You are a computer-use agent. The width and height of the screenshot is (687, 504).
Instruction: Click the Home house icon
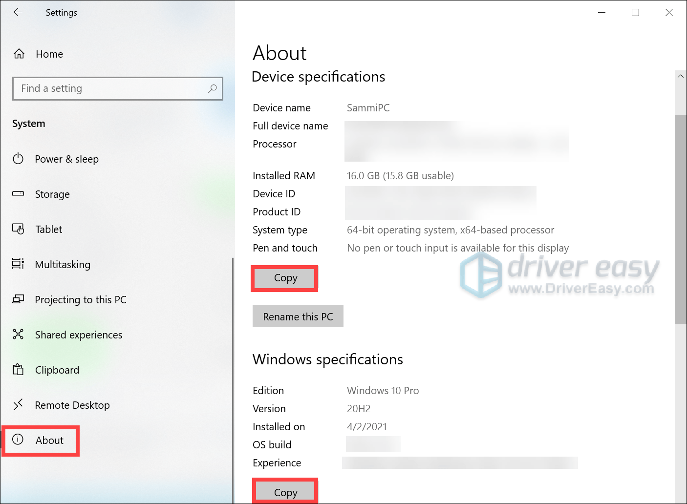(x=19, y=54)
